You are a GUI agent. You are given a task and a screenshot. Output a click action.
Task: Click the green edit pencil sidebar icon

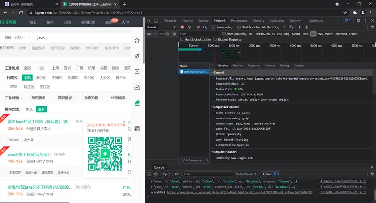pos(137,103)
